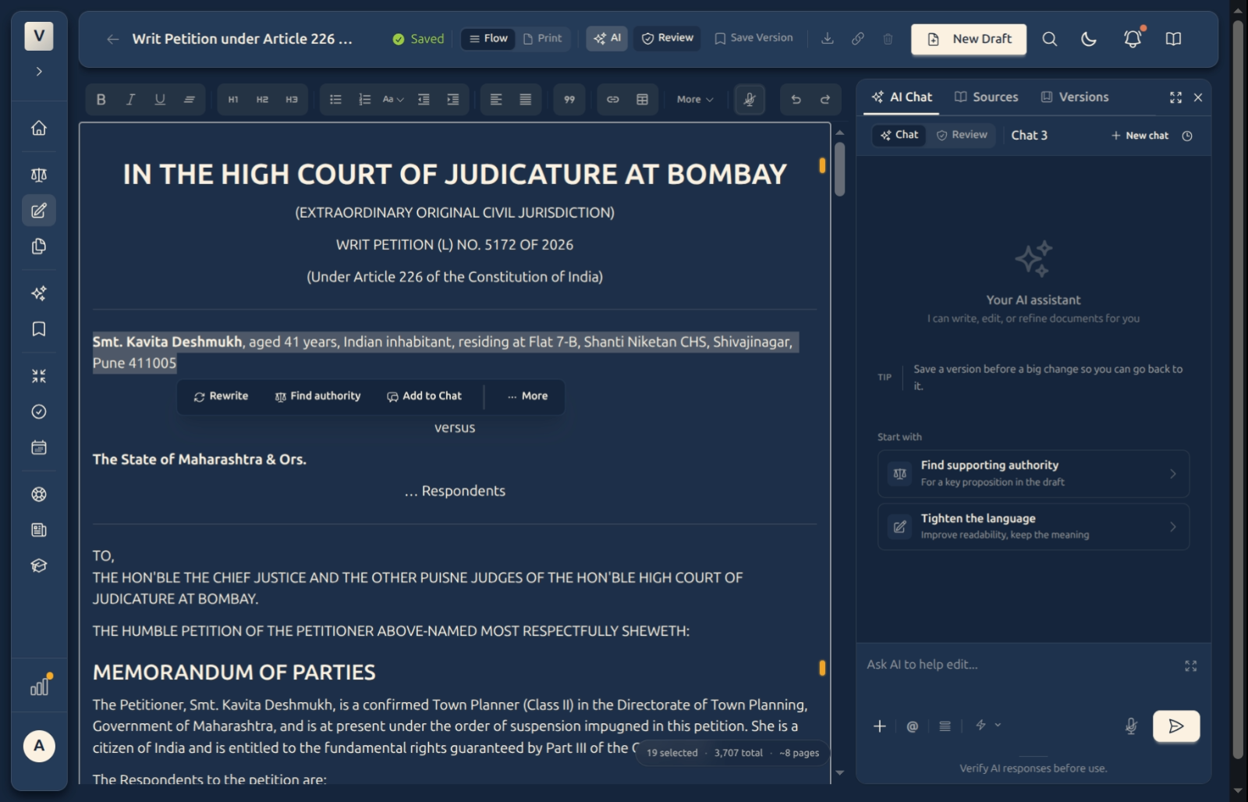Toggle underline formatting
This screenshot has width=1248, height=802.
(160, 99)
